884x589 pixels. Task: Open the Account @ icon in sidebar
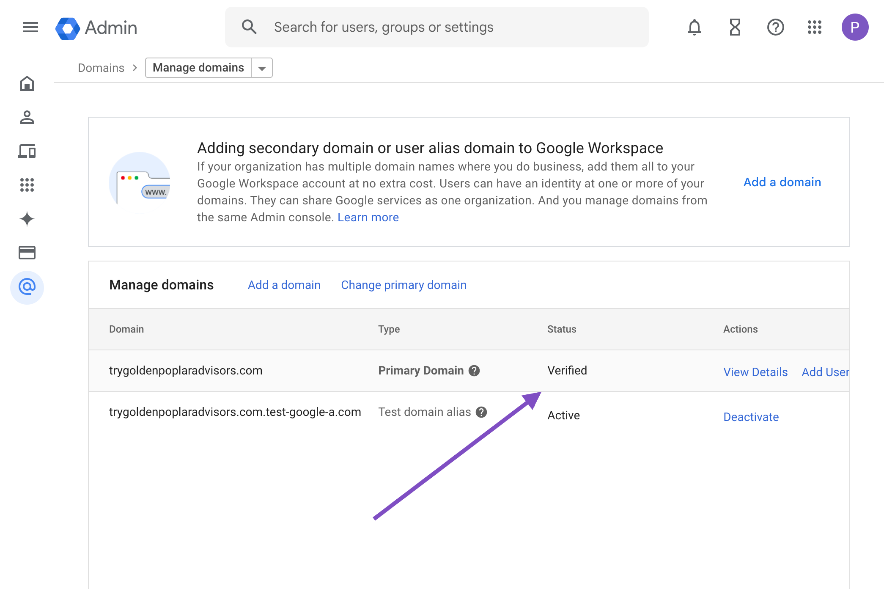27,287
